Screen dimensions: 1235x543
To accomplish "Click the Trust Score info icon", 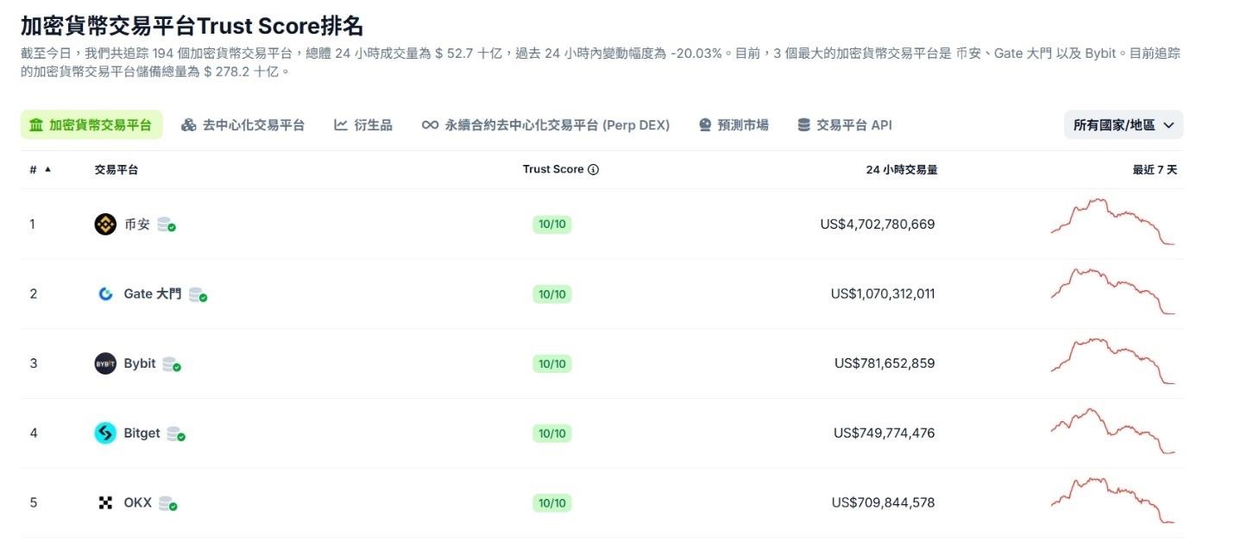I will pyautogui.click(x=592, y=168).
